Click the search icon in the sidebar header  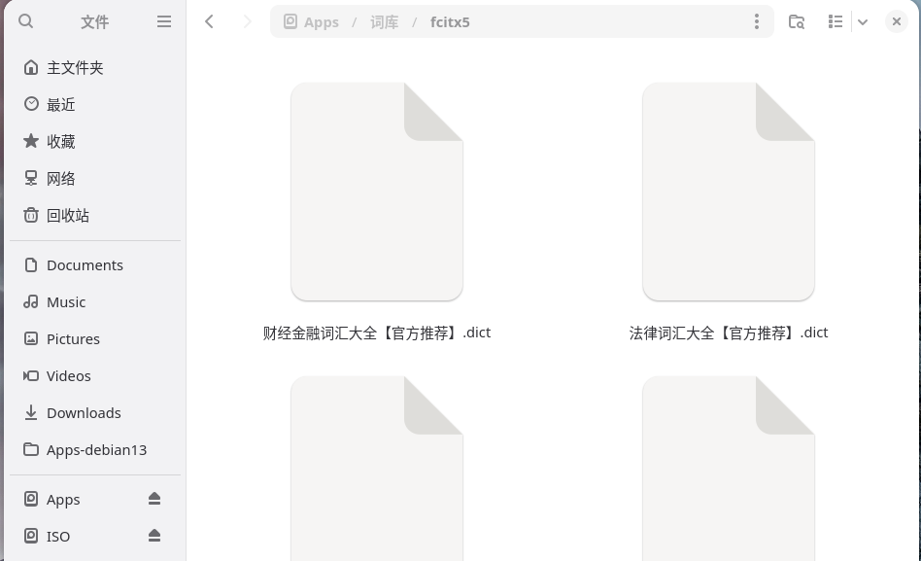point(26,21)
